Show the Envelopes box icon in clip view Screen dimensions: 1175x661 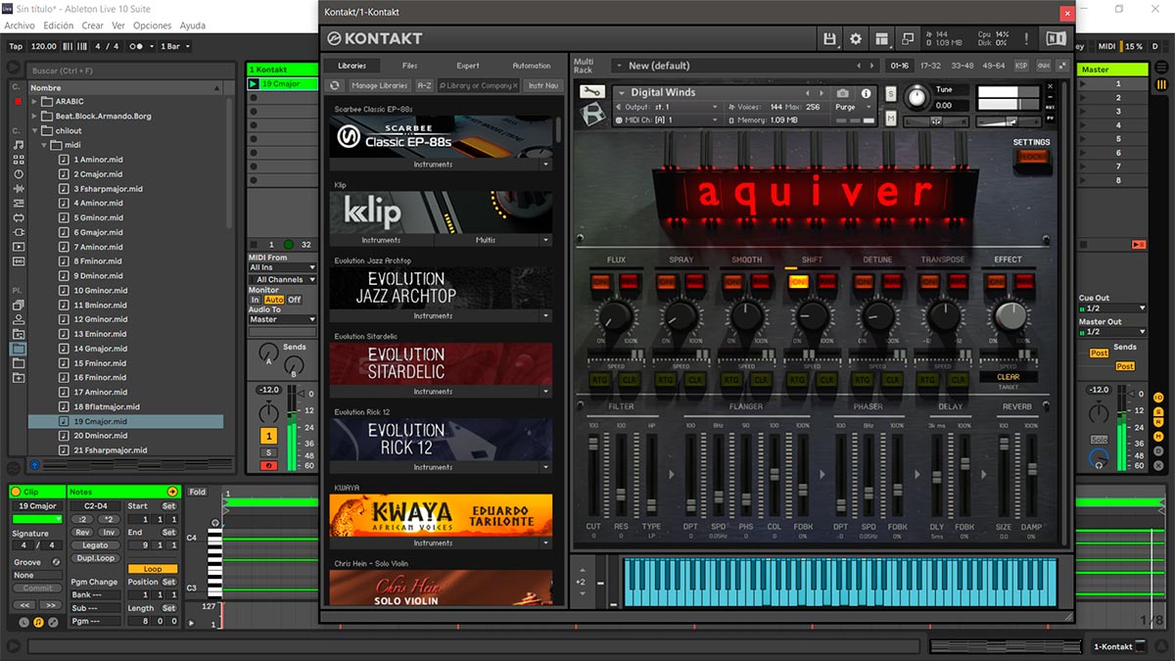pos(54,622)
